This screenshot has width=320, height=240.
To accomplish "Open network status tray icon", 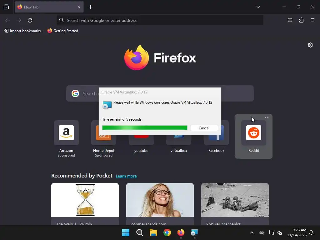I will tap(272, 232).
